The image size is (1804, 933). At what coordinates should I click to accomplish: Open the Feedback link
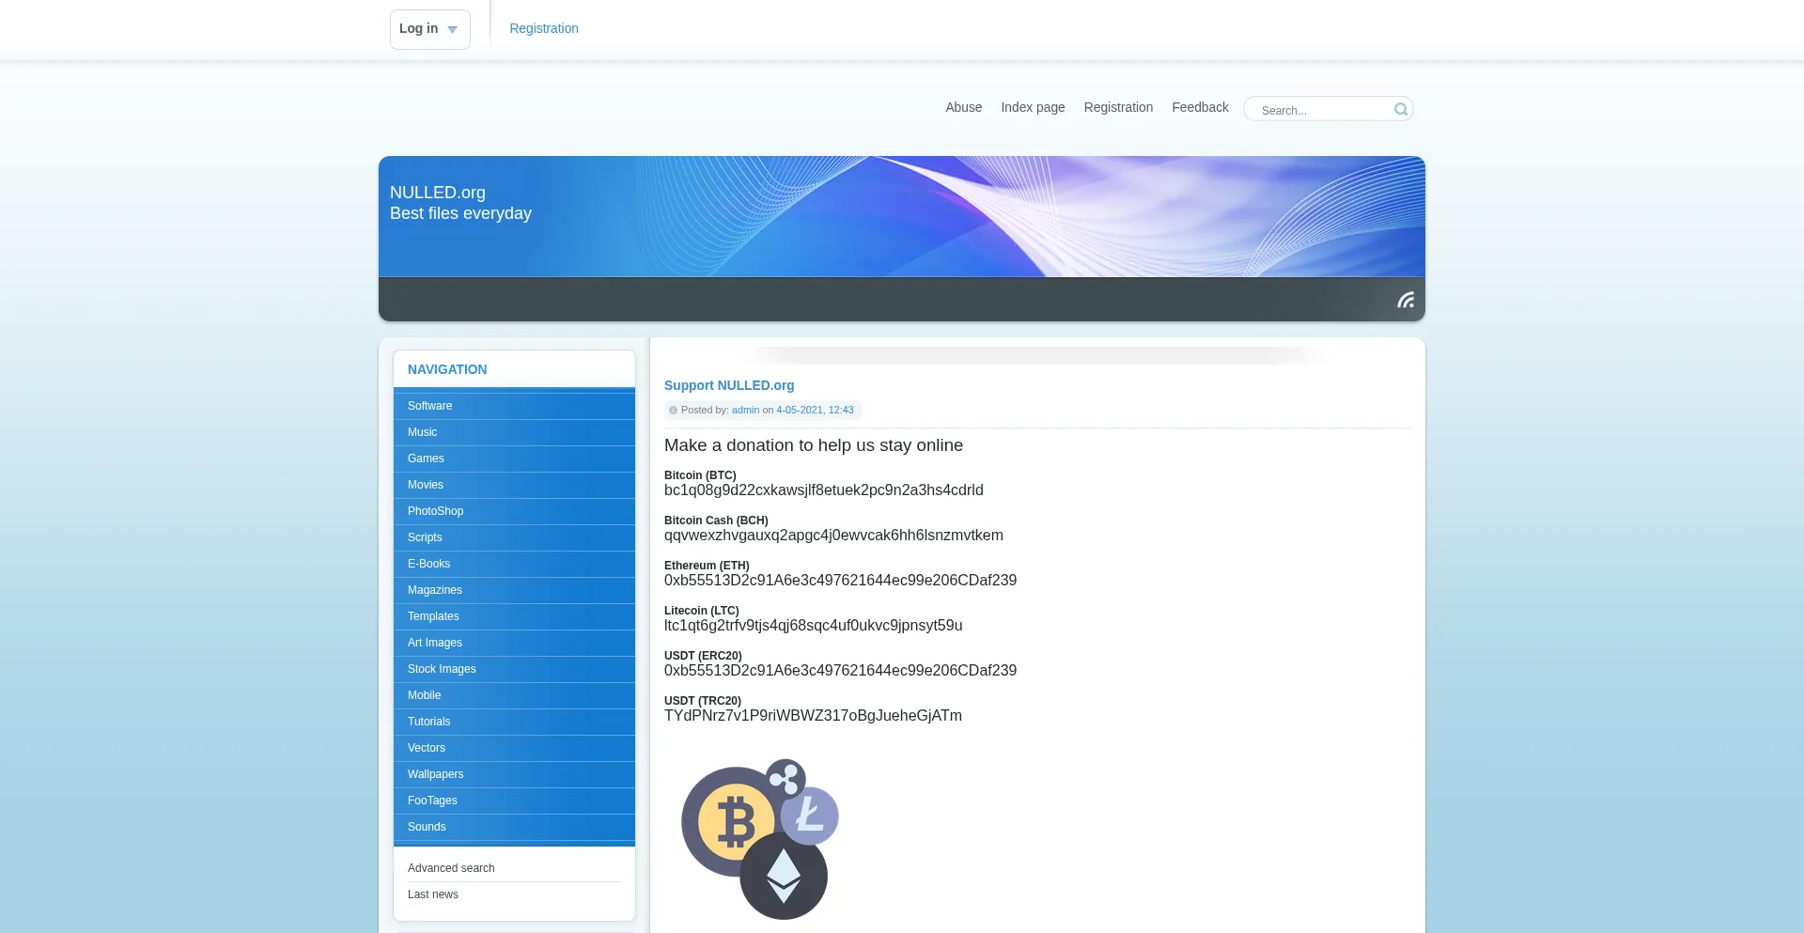pyautogui.click(x=1200, y=107)
